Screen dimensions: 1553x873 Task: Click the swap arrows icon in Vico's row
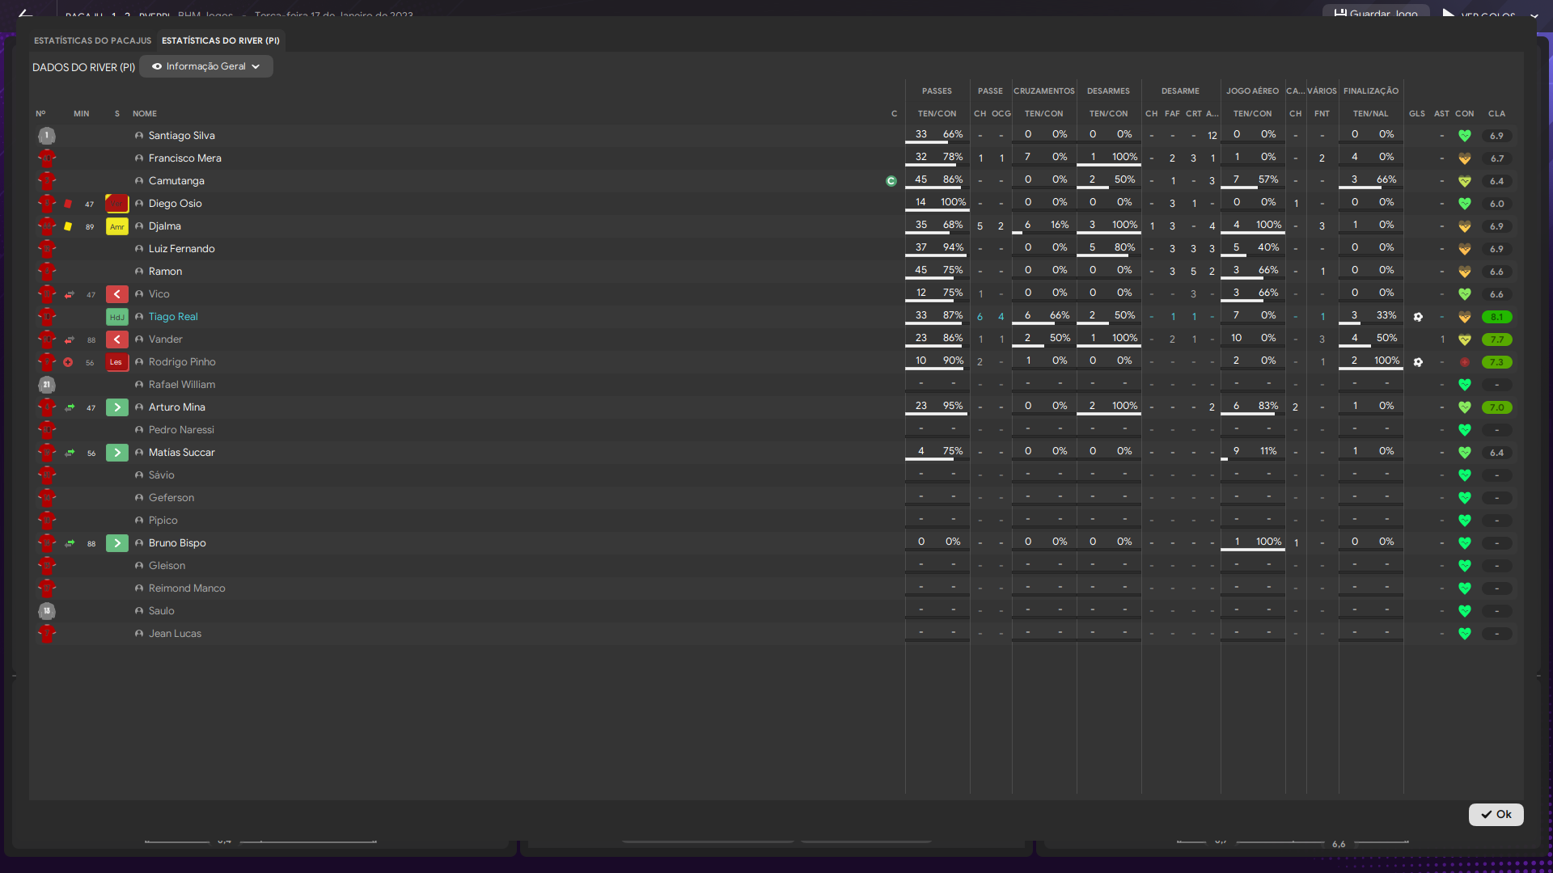(x=70, y=294)
